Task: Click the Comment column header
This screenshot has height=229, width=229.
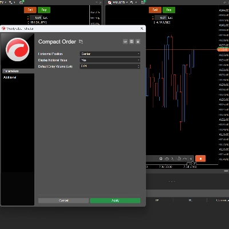Action: tap(222, 200)
